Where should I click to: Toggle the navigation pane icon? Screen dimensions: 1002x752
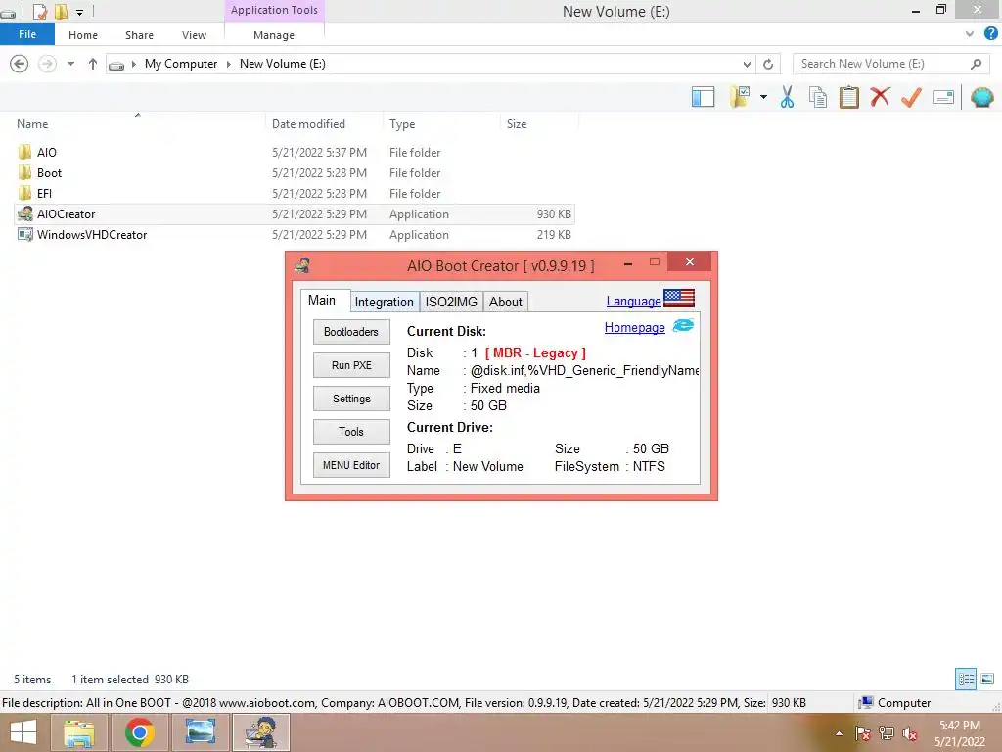click(703, 97)
